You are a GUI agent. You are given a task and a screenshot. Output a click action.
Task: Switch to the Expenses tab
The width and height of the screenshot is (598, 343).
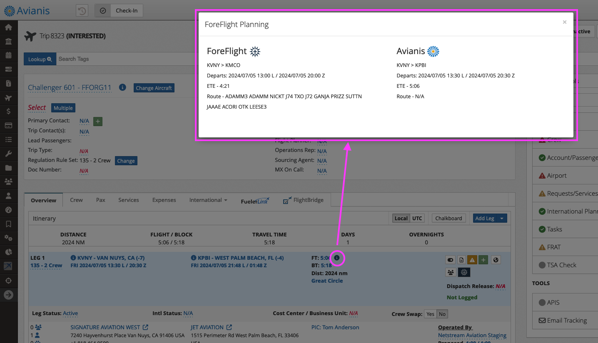click(164, 200)
